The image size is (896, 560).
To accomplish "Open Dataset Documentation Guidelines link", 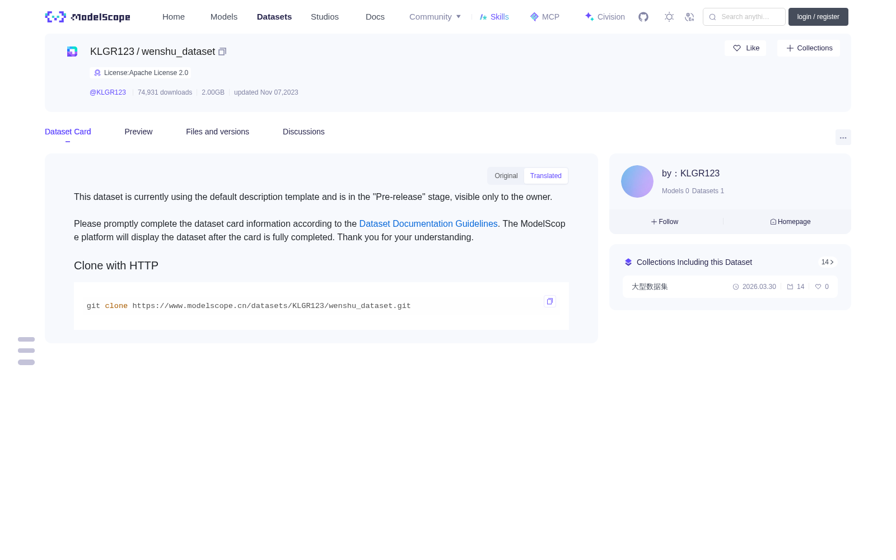I will (428, 223).
